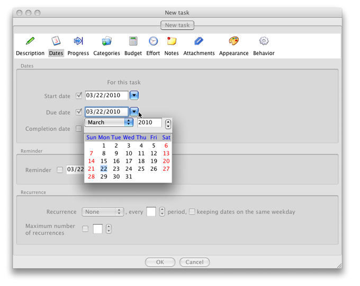Select day 22 in the calendar
This screenshot has height=286, width=360.
[104, 169]
